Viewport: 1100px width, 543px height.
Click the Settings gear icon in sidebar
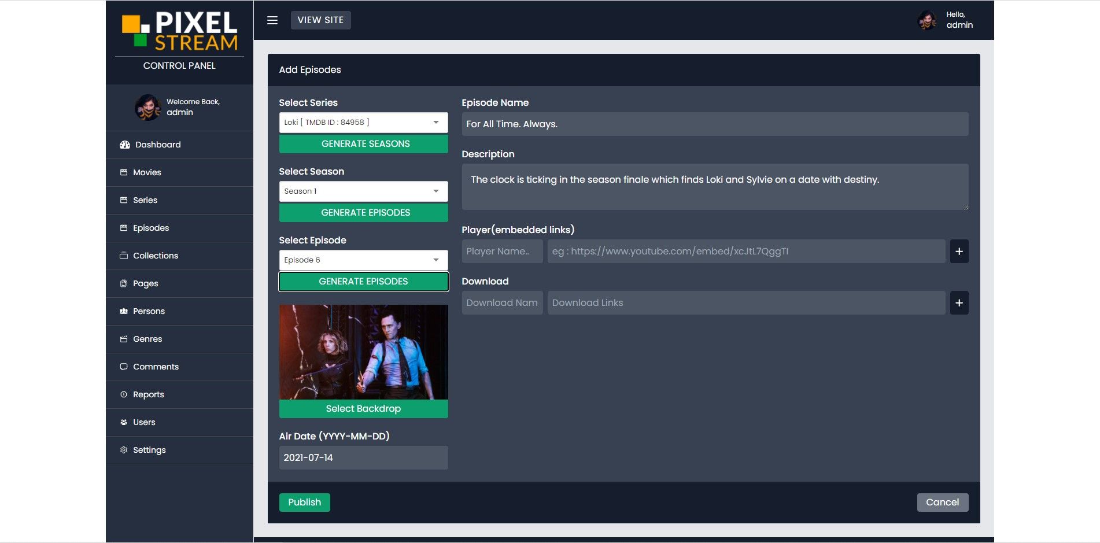point(124,450)
